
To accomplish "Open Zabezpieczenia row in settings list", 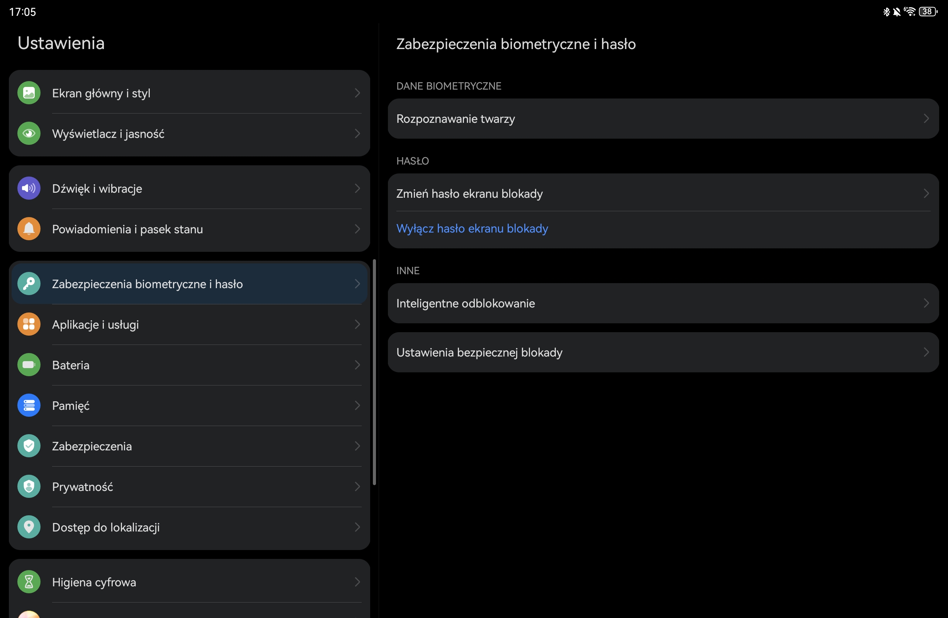I will click(x=189, y=446).
